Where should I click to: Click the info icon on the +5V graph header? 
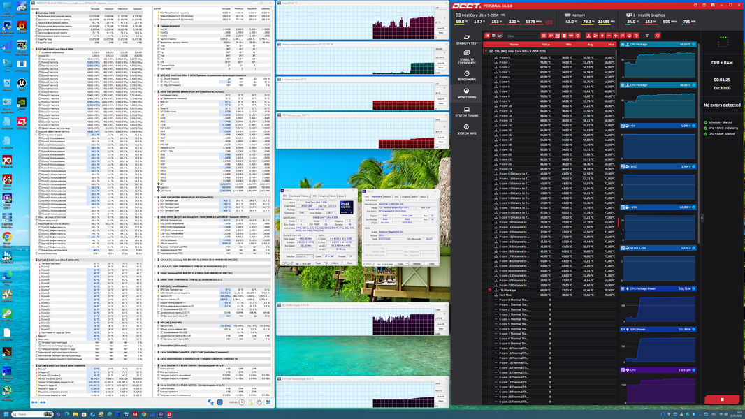point(694,126)
